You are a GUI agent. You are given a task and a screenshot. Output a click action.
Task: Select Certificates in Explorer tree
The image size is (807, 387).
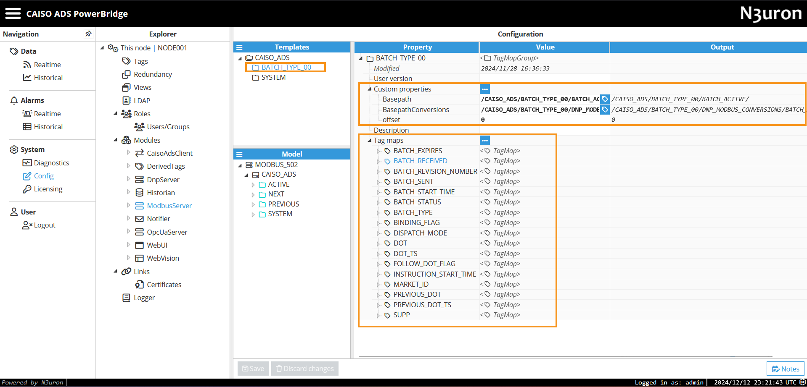(x=159, y=285)
